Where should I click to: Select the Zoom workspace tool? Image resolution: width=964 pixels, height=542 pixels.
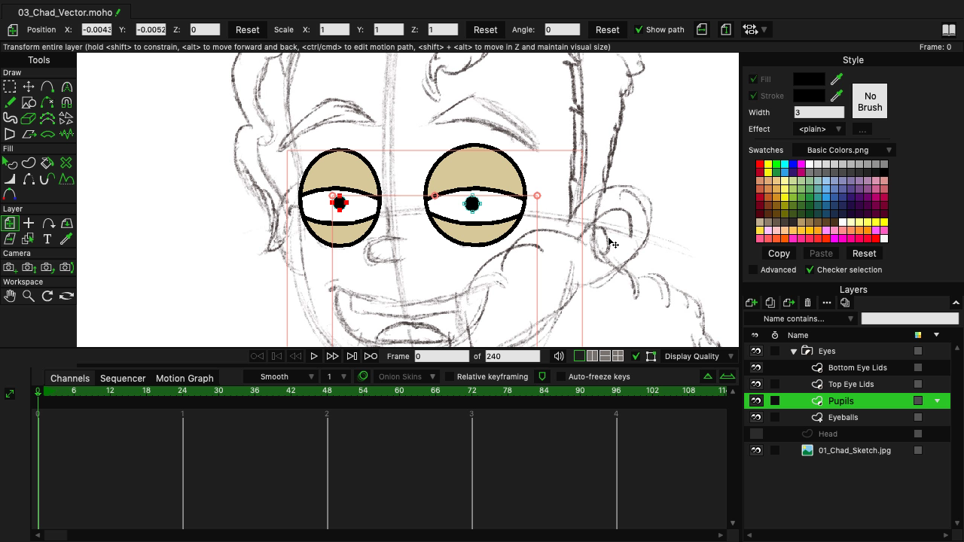[x=29, y=296]
